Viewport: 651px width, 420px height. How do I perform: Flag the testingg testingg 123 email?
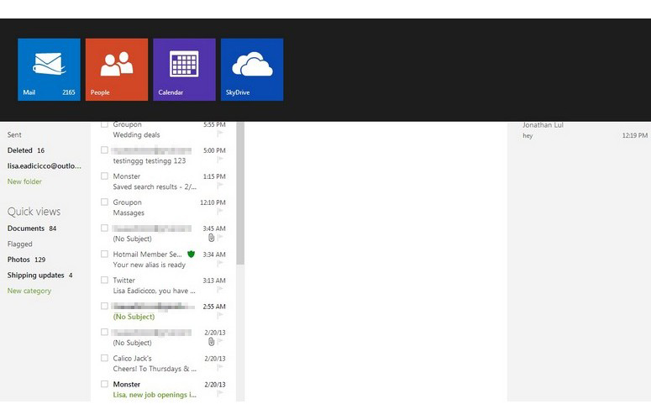pos(220,160)
